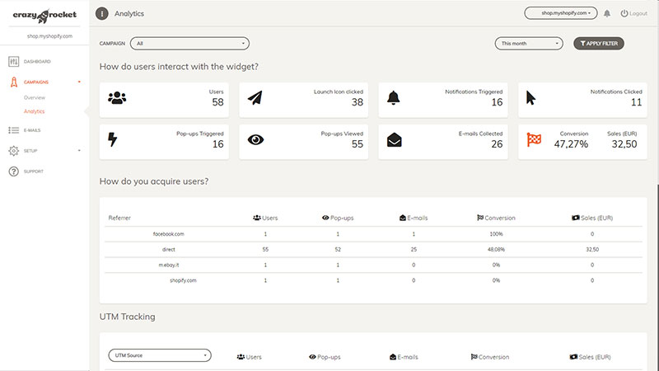
Task: Expand the 'This month' date dropdown
Action: [529, 44]
